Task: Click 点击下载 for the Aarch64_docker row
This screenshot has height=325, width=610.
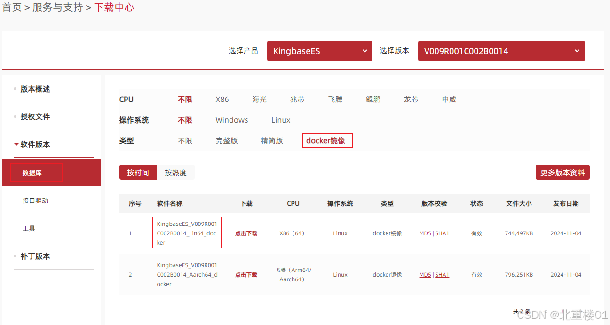Action: [x=246, y=275]
